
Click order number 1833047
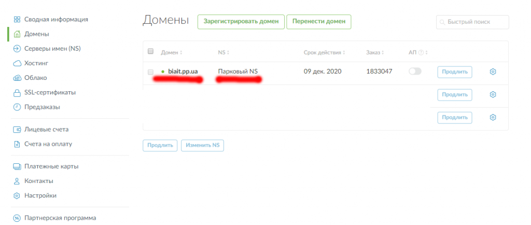point(379,72)
